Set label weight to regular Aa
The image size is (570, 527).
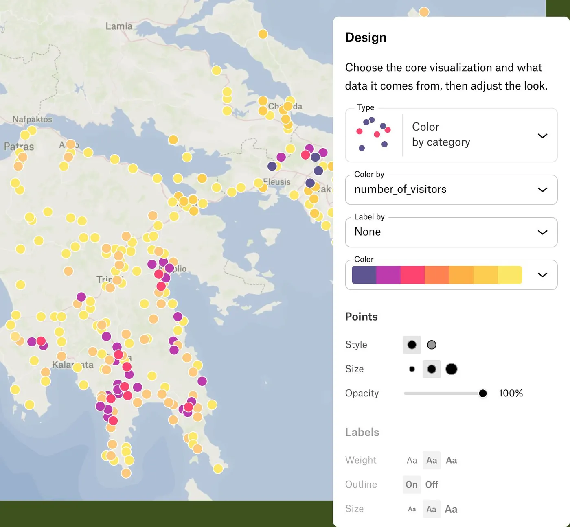click(x=432, y=460)
